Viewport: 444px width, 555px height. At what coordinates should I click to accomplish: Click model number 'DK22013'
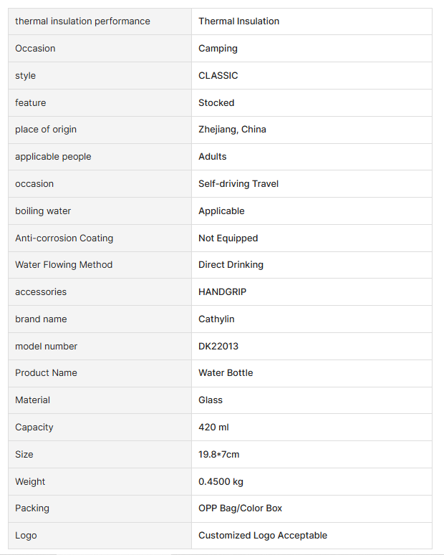pos(218,347)
